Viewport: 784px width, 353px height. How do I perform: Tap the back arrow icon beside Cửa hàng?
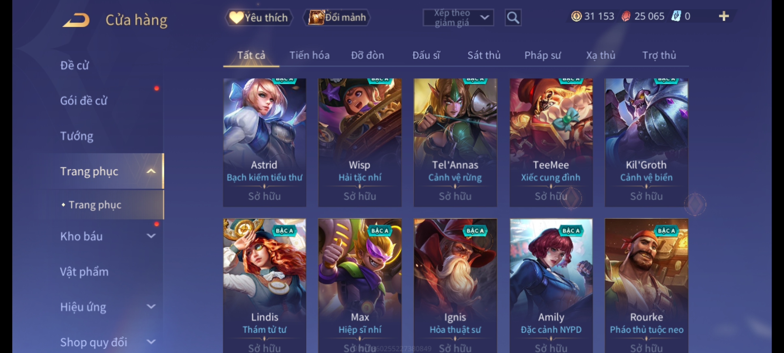[76, 20]
